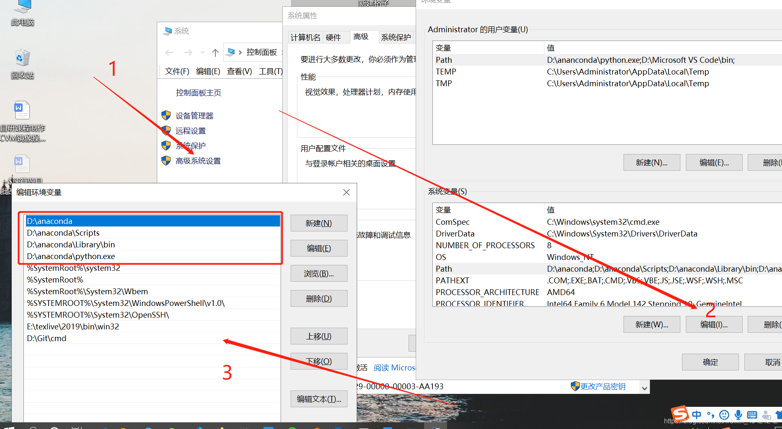Screen dimensions: 782x429
Task: Open recent locations arrow beside forward button
Action: coord(202,52)
